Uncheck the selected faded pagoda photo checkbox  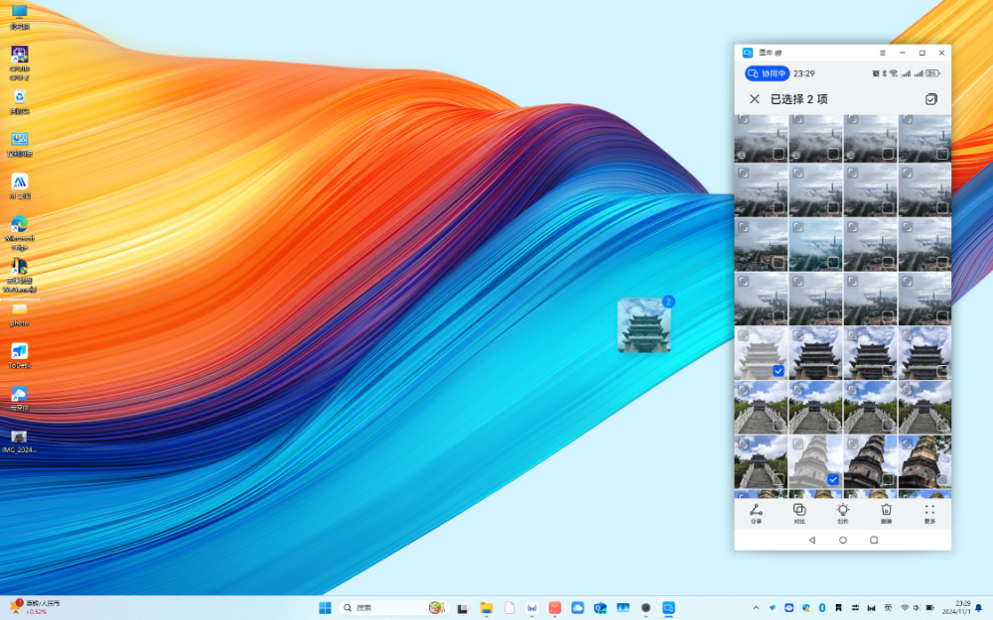(833, 479)
